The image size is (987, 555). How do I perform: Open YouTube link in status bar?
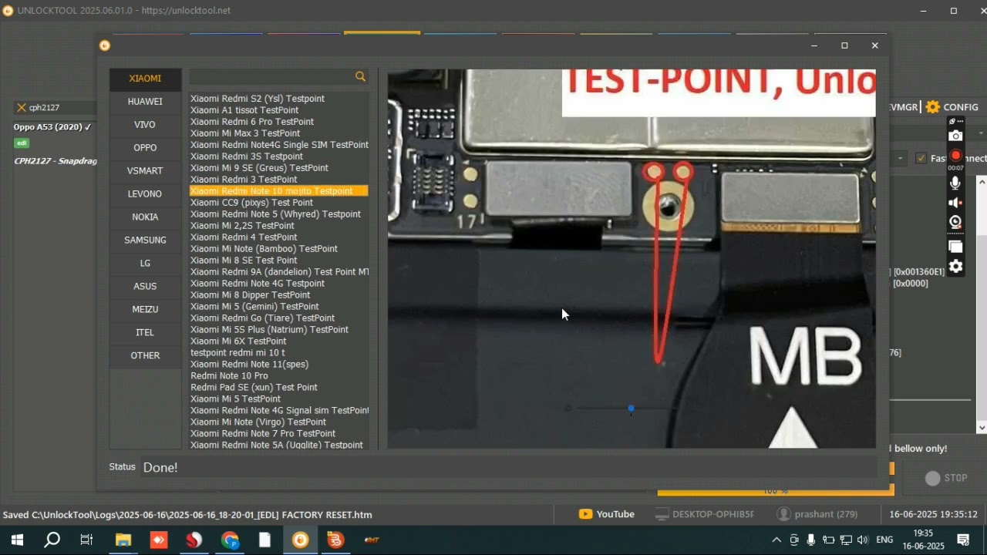coord(607,514)
